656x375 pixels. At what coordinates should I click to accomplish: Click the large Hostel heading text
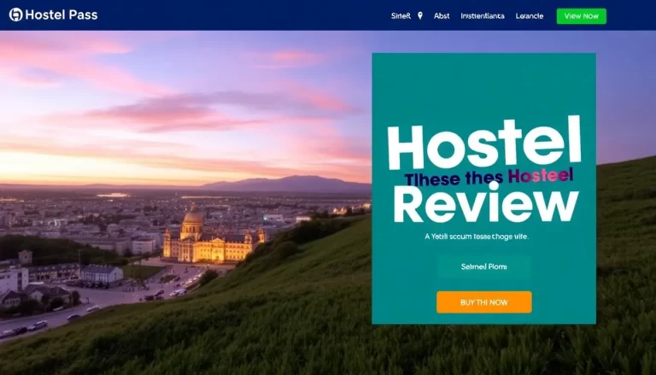pyautogui.click(x=484, y=144)
